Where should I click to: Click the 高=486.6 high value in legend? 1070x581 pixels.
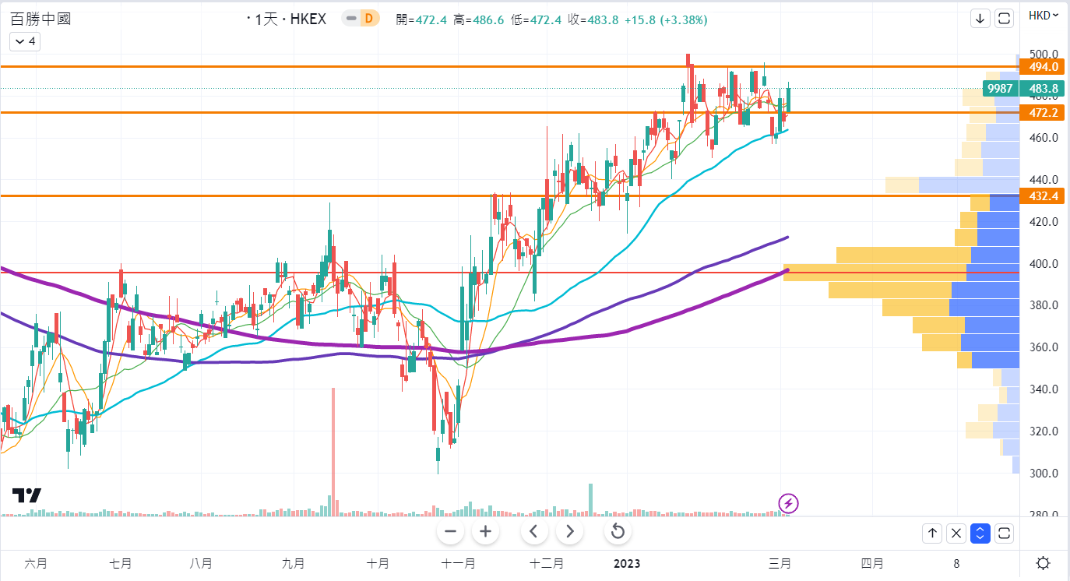point(479,19)
